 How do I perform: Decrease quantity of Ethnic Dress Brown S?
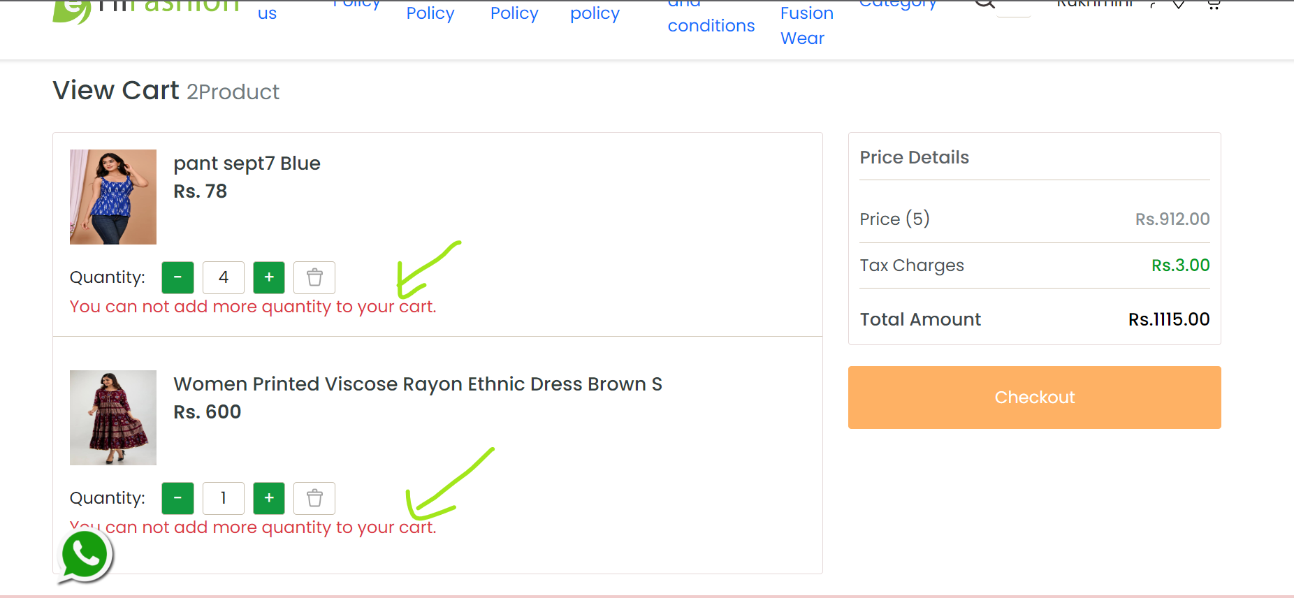177,498
